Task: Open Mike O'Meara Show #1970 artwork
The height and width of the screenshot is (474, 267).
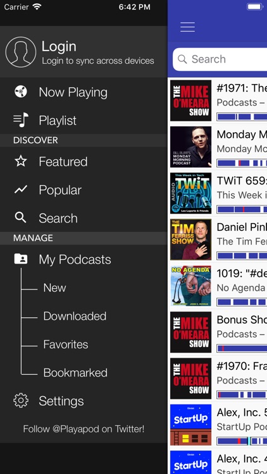Action: point(190,379)
